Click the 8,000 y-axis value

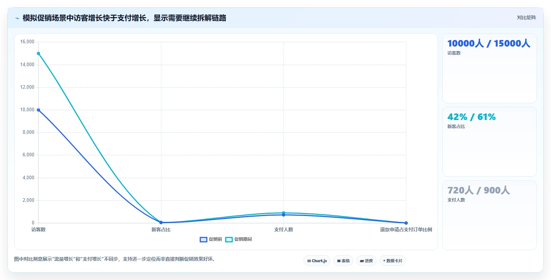click(x=28, y=132)
